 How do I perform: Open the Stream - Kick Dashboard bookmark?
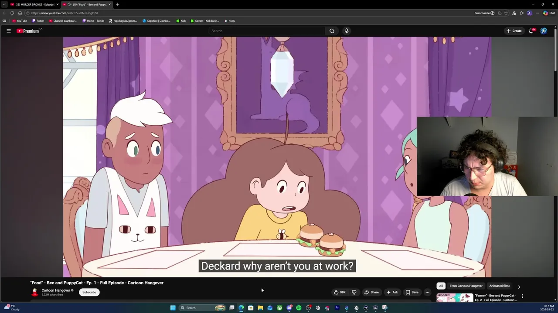(204, 21)
